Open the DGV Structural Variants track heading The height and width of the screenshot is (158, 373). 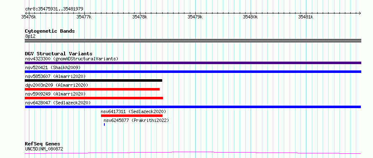click(59, 54)
